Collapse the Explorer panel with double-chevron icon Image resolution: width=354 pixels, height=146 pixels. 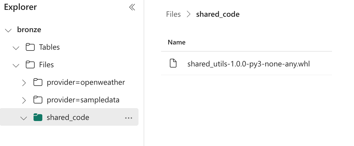click(x=132, y=7)
